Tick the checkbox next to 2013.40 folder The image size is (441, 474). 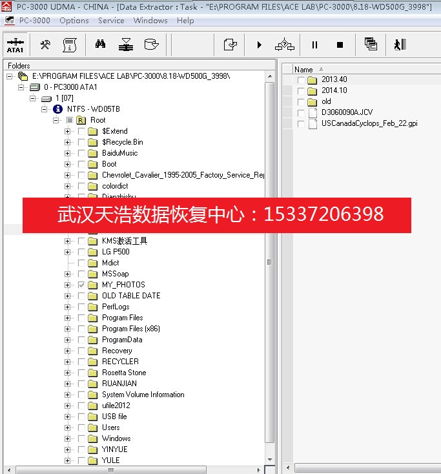[301, 80]
